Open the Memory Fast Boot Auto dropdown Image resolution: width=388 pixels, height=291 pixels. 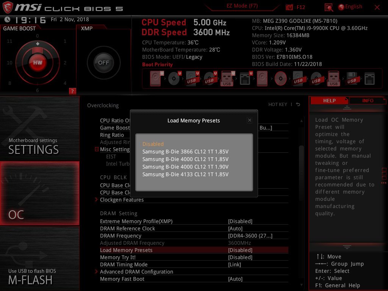pos(235,279)
